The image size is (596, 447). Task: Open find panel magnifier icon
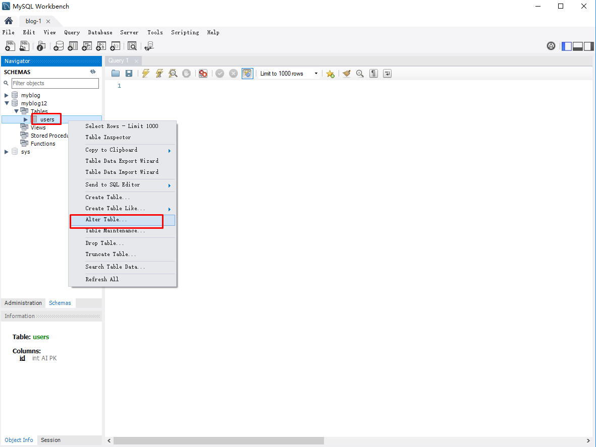pos(360,73)
